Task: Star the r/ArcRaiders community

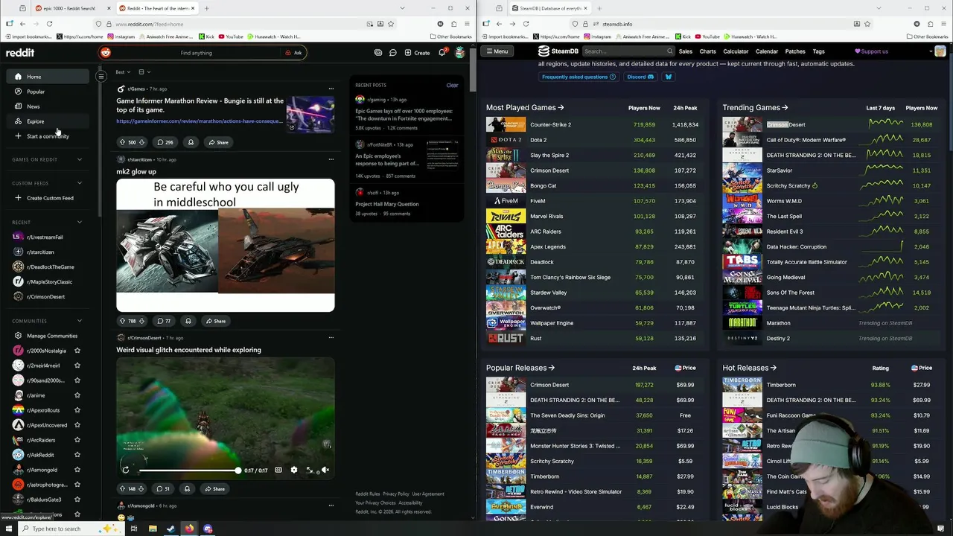Action: click(x=77, y=440)
